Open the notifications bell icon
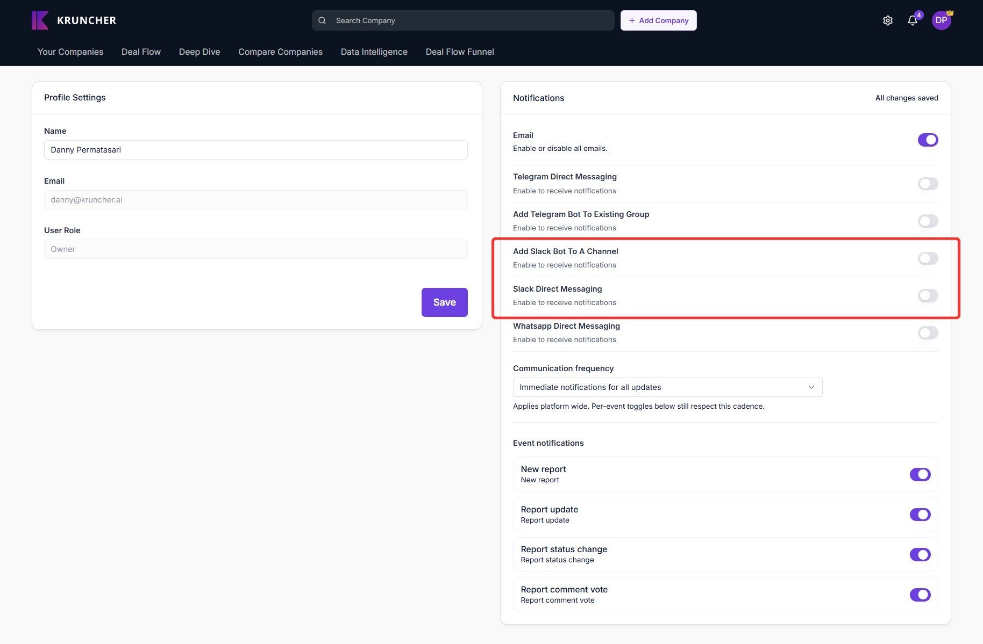 click(913, 20)
